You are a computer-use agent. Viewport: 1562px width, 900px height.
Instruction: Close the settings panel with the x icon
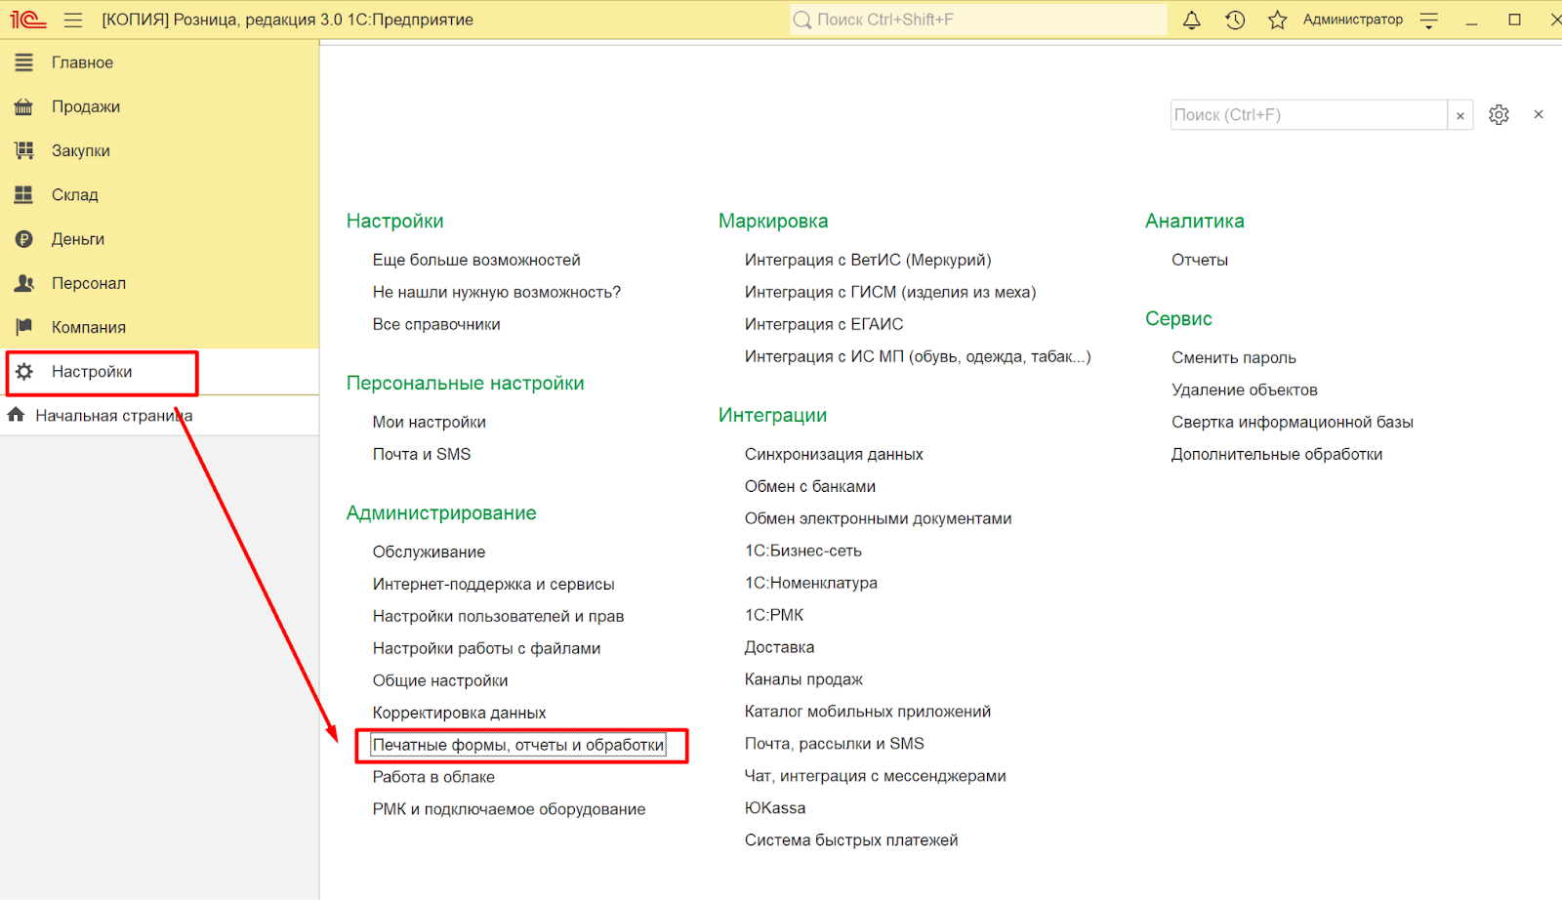coord(1539,114)
